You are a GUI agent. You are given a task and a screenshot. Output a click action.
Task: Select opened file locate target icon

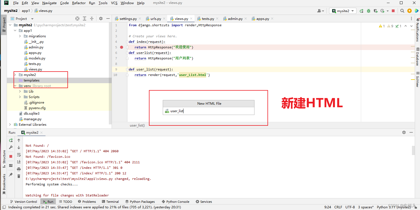(77, 19)
